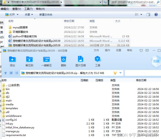Select the 5,113 KB Word document row

pyautogui.click(x=69, y=41)
